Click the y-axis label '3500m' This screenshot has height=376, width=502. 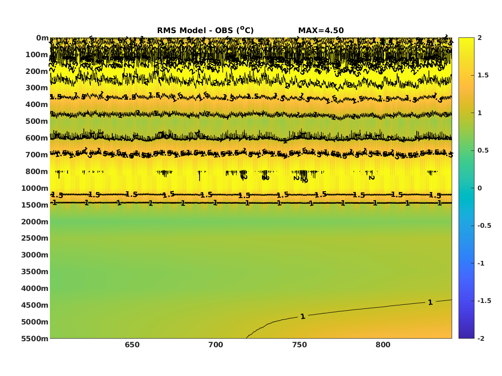click(x=35, y=272)
